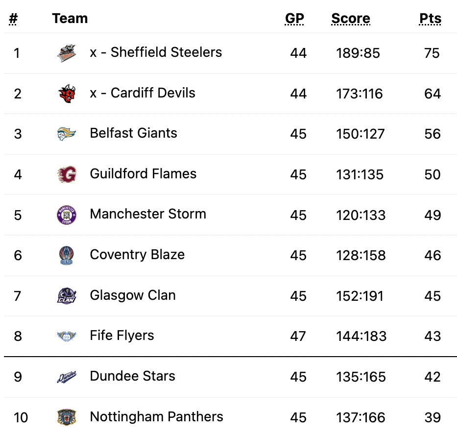Click the # rank column header

13,19
